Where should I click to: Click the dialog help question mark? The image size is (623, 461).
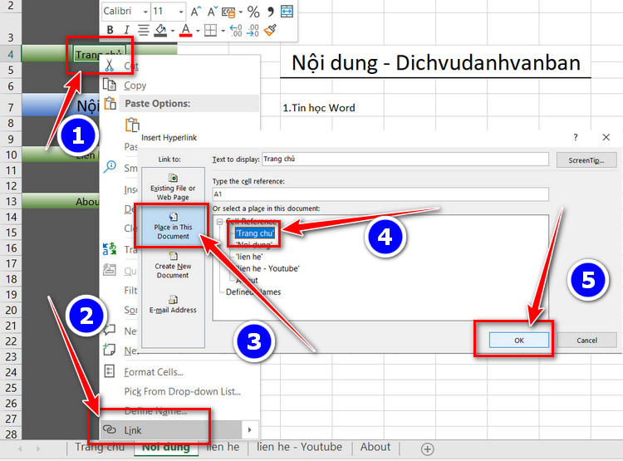[576, 138]
